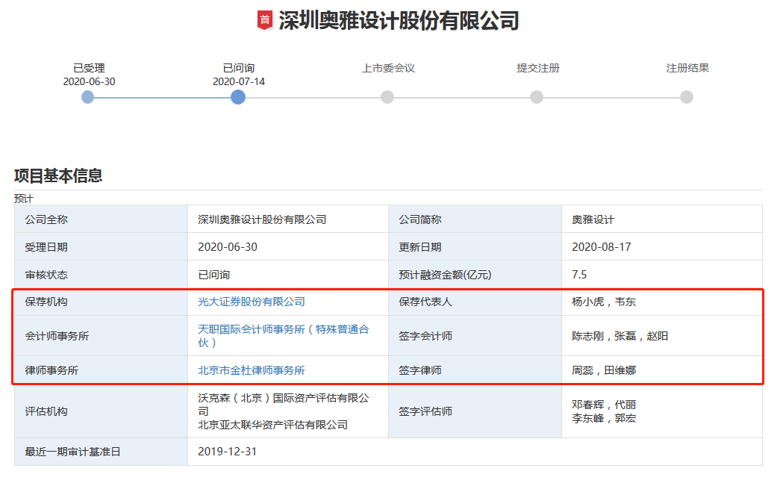This screenshot has height=480, width=780.
Task: Click the 周蕊，田维娜 cell
Action: coord(662,370)
